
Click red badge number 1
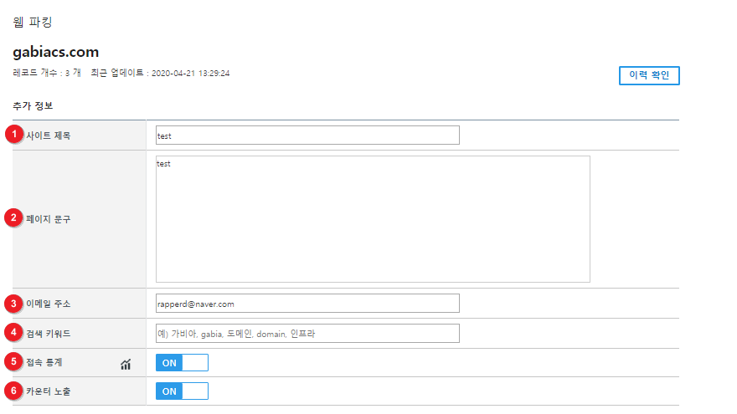pyautogui.click(x=14, y=135)
